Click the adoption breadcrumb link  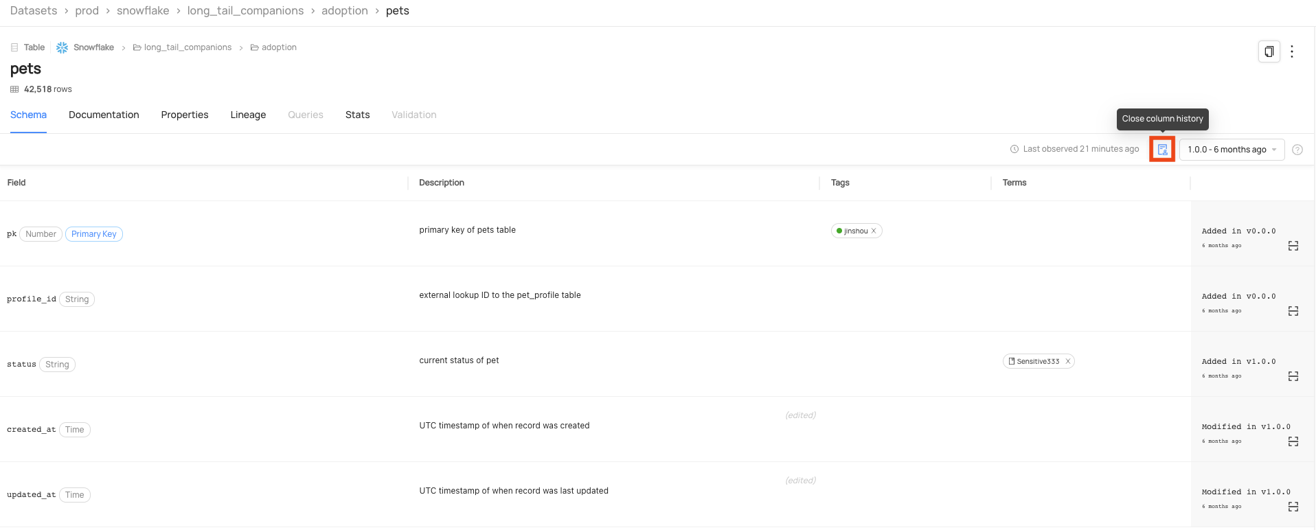point(345,11)
